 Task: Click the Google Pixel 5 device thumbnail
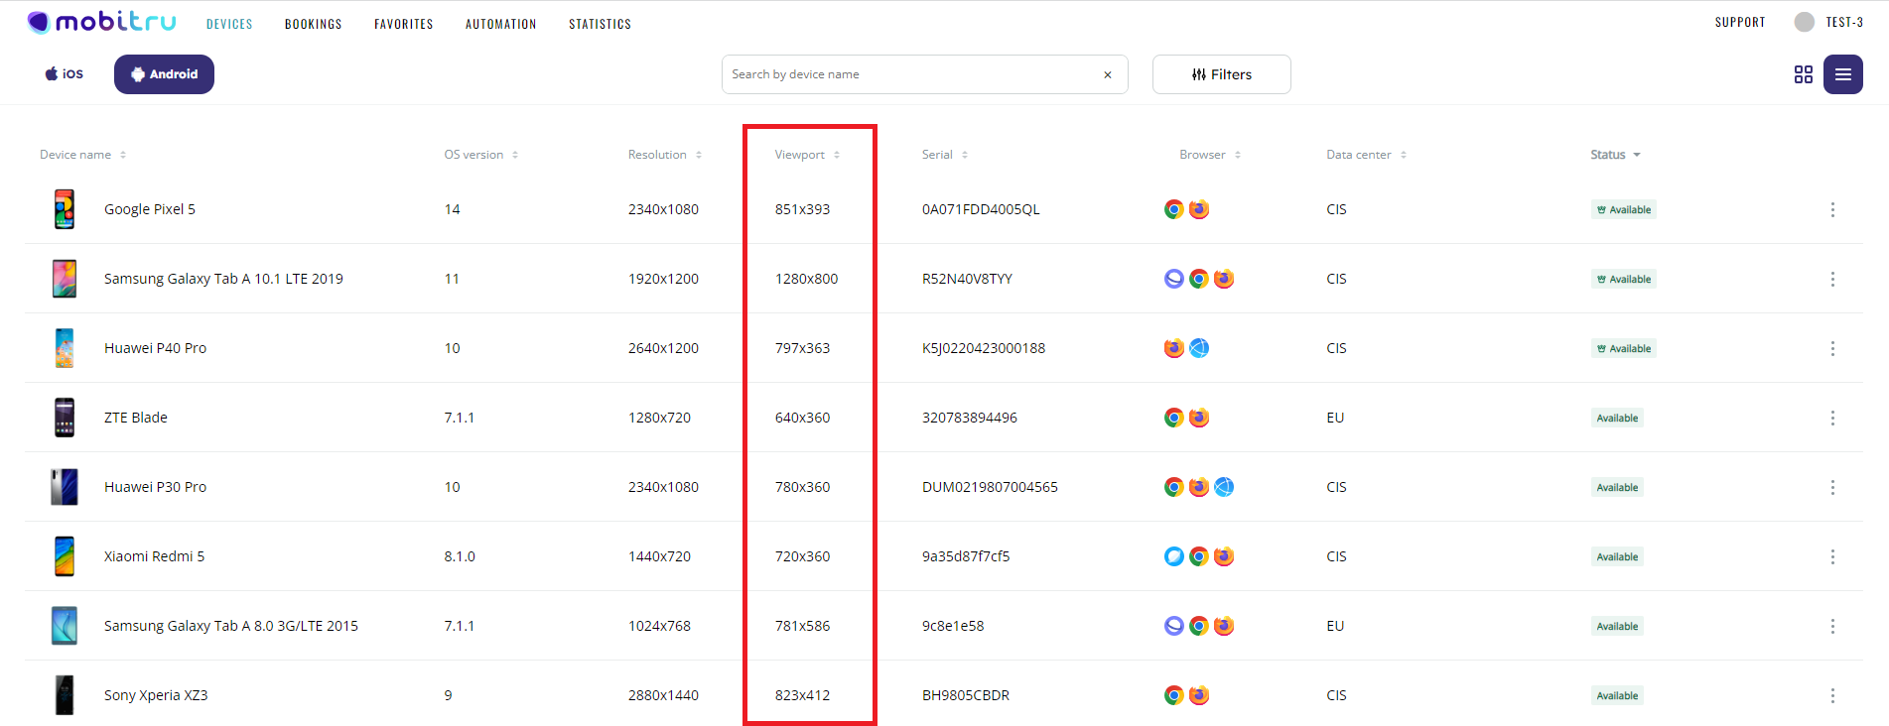[65, 209]
